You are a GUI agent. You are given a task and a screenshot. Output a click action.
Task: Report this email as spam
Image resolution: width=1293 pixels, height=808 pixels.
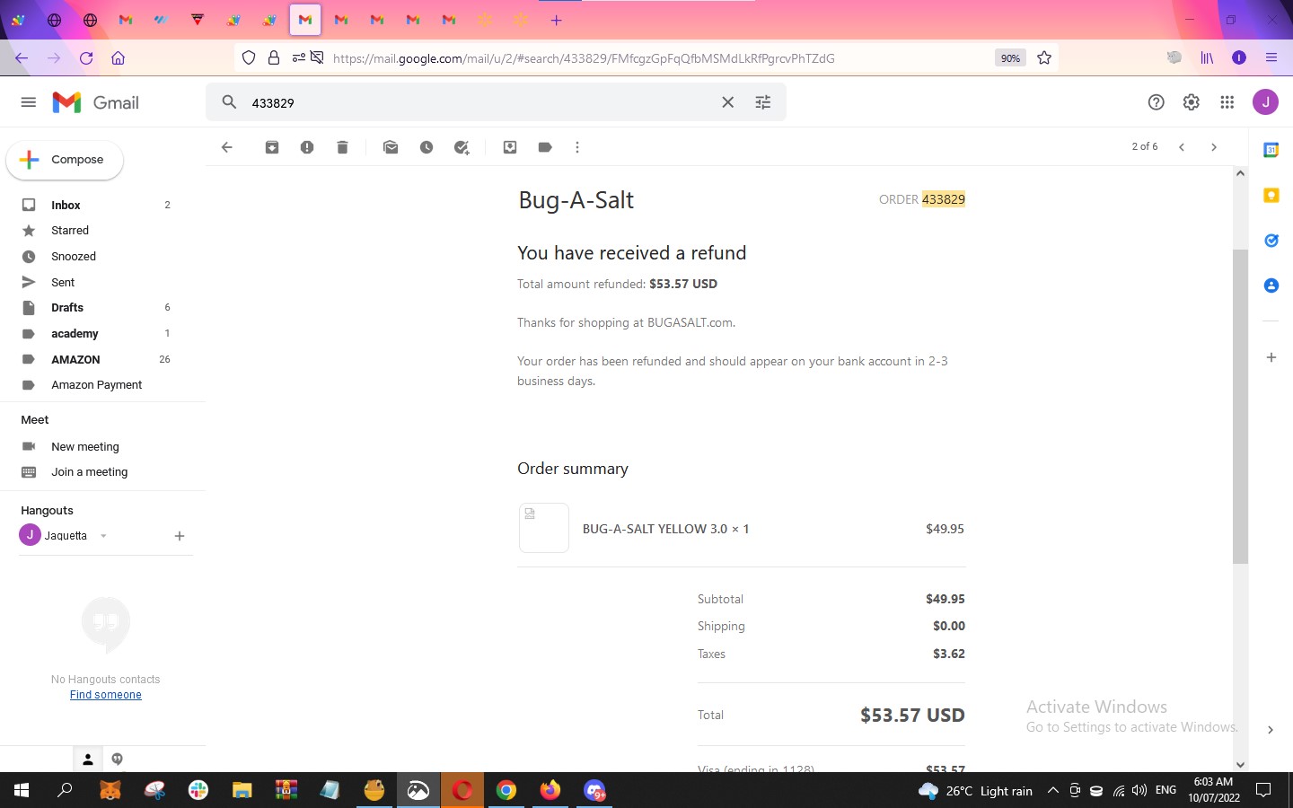pos(307,147)
